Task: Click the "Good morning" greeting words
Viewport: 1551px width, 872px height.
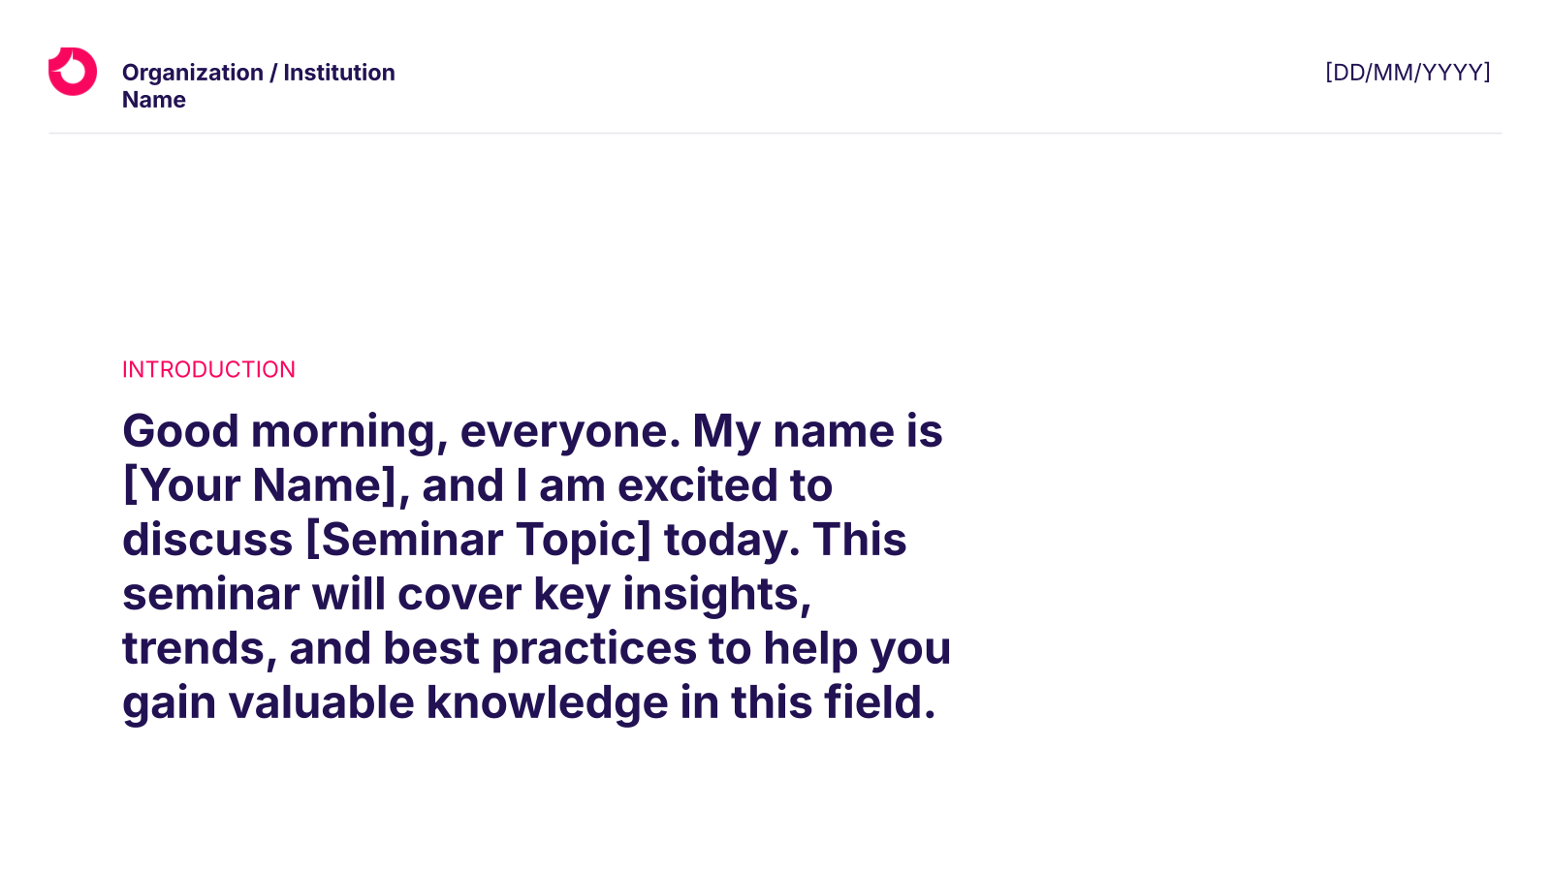Action: [285, 432]
